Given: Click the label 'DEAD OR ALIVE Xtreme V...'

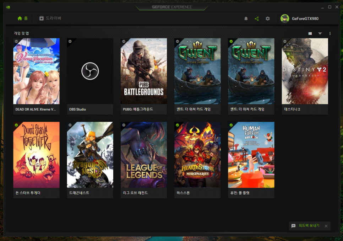Looking at the screenshot, I should point(36,109).
